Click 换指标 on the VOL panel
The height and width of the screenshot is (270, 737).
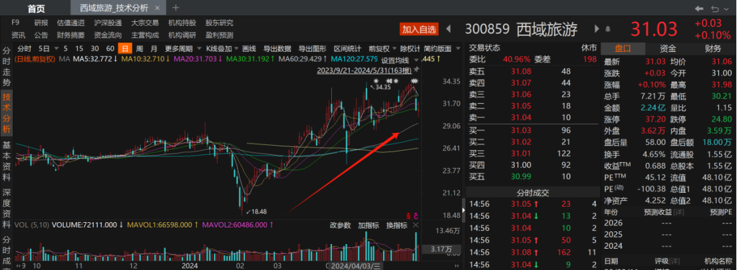click(x=396, y=225)
